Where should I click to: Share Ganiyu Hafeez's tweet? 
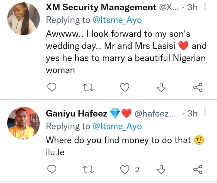click(197, 169)
